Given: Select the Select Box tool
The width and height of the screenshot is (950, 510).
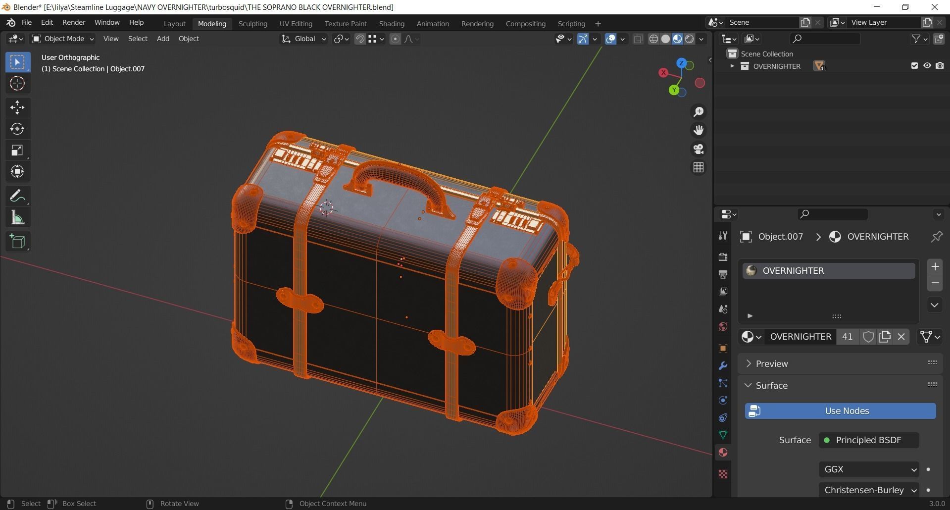Looking at the screenshot, I should 17,62.
